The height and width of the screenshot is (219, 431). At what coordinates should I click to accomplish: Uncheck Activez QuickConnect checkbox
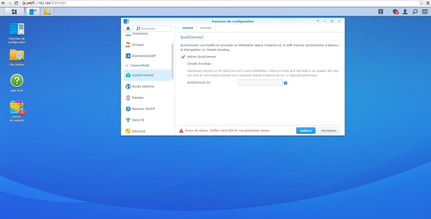coord(183,57)
